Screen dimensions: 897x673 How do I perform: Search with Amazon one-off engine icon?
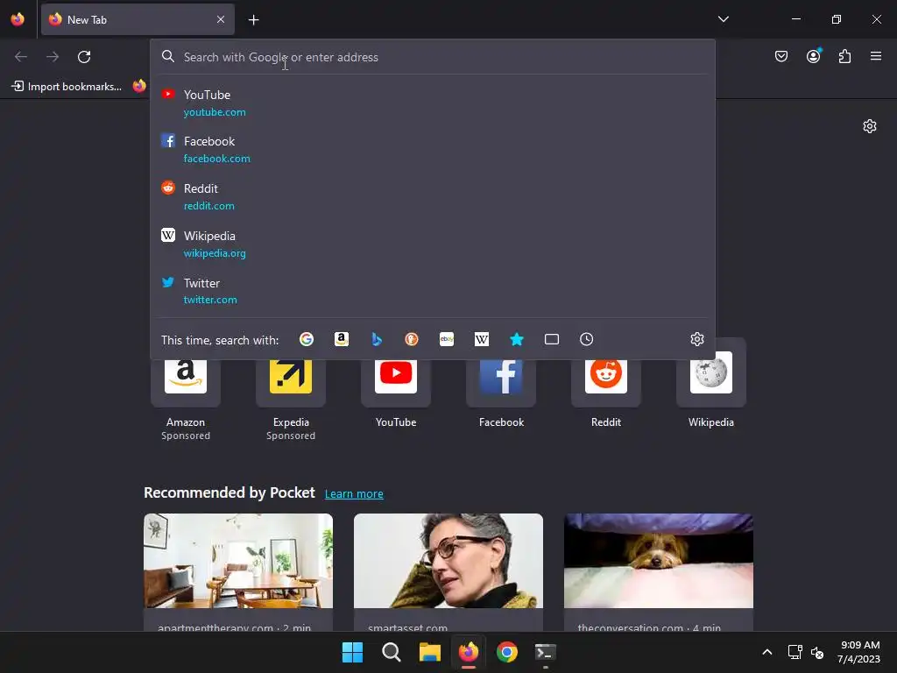pos(342,339)
